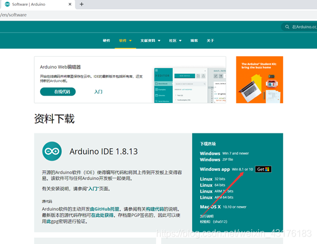Screen dimensions: 317x244
Task: Open the 构建代码 link
Action: click(155, 209)
